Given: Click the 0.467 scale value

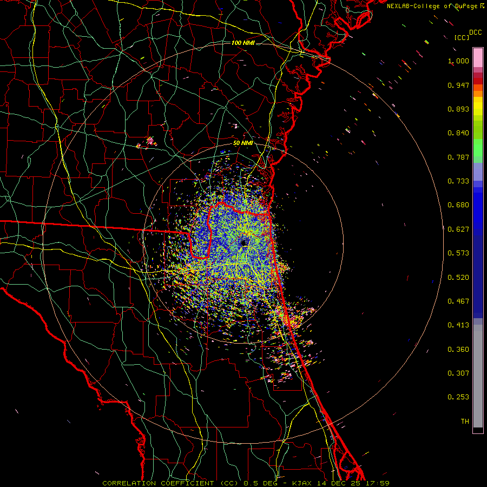Looking at the screenshot, I should click(x=458, y=301).
